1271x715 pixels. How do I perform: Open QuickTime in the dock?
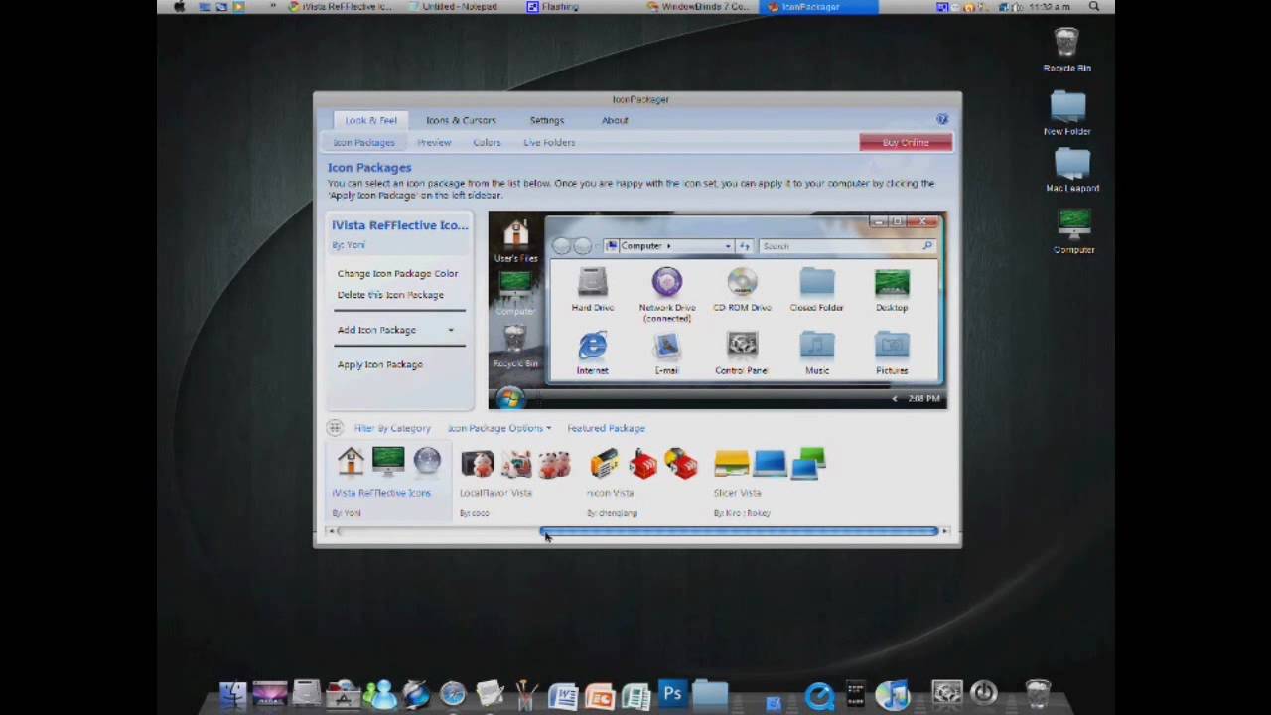(x=819, y=694)
